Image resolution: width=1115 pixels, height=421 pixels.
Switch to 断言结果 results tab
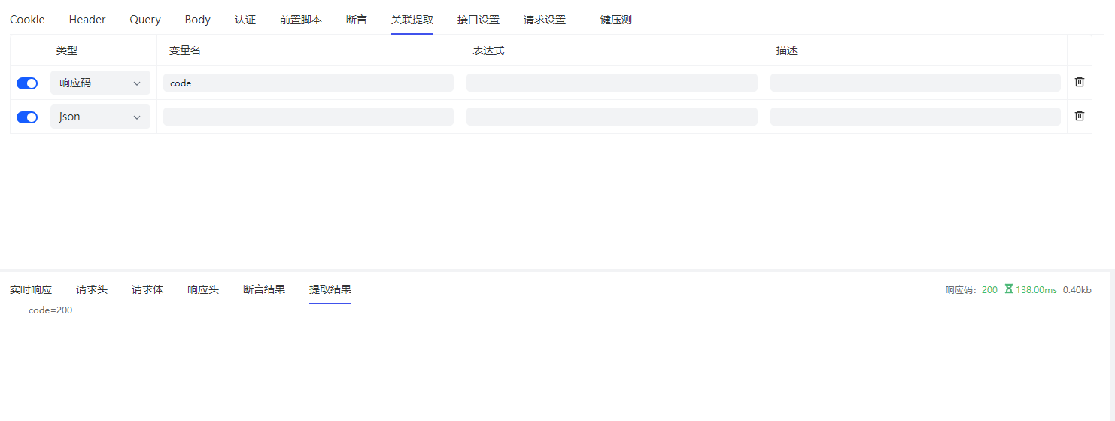point(264,289)
